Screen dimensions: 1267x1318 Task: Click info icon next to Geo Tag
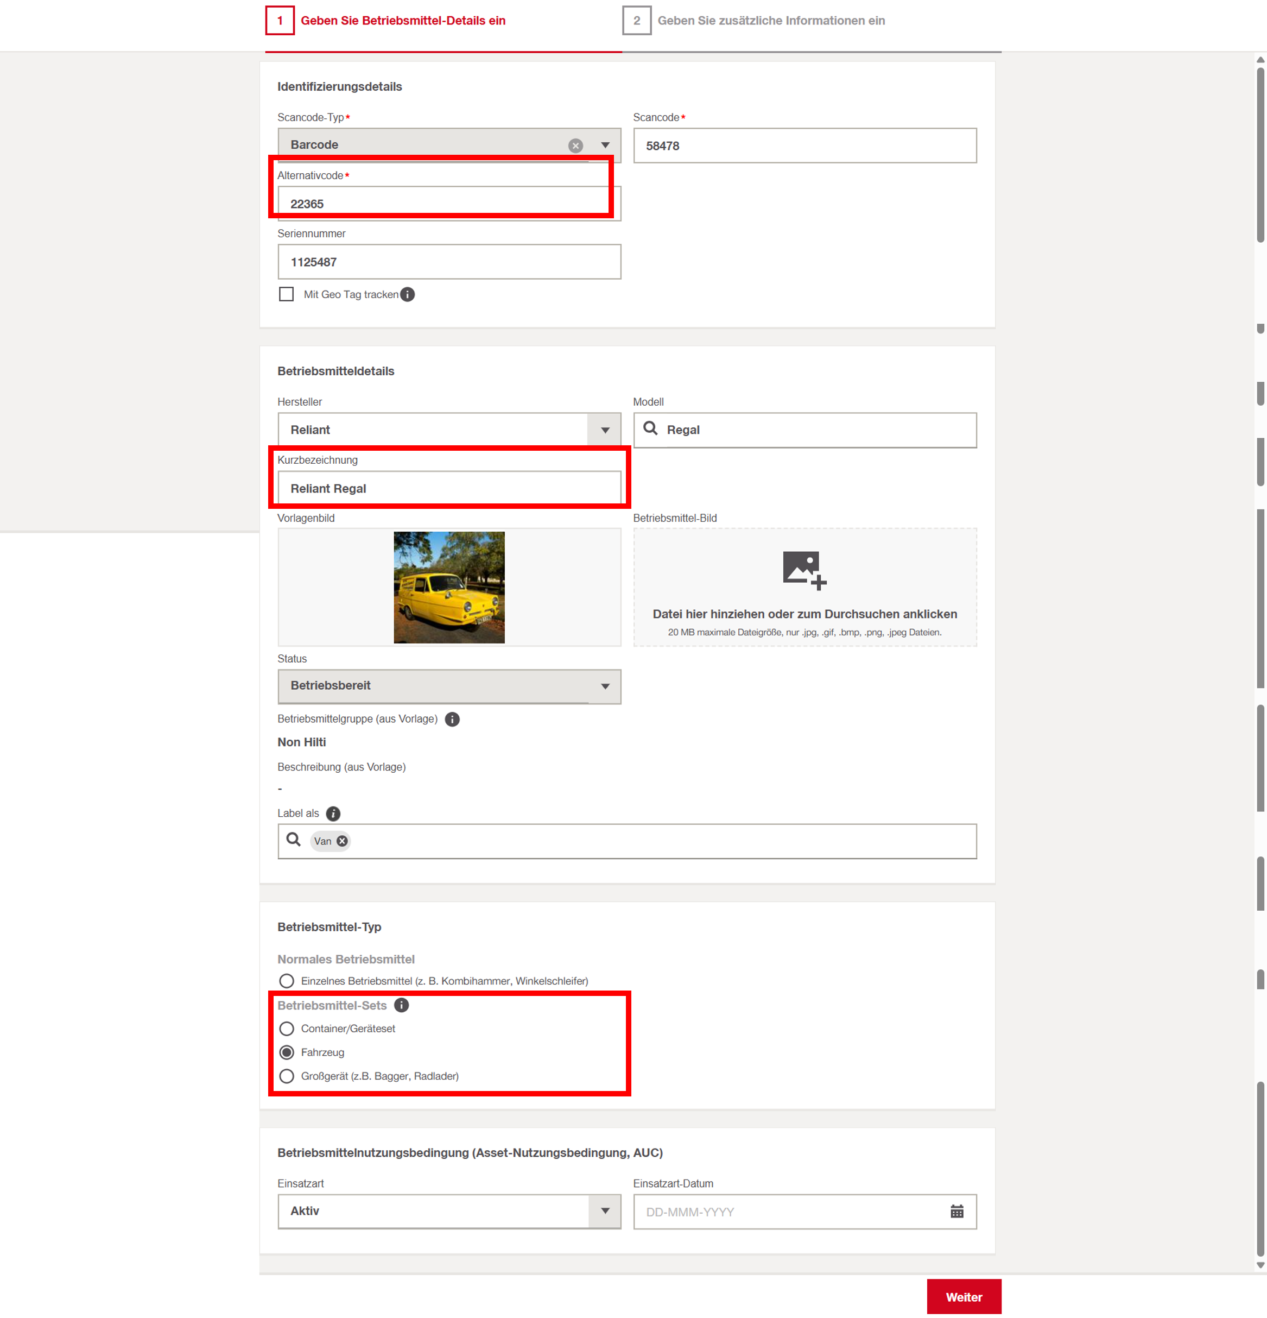pyautogui.click(x=407, y=294)
